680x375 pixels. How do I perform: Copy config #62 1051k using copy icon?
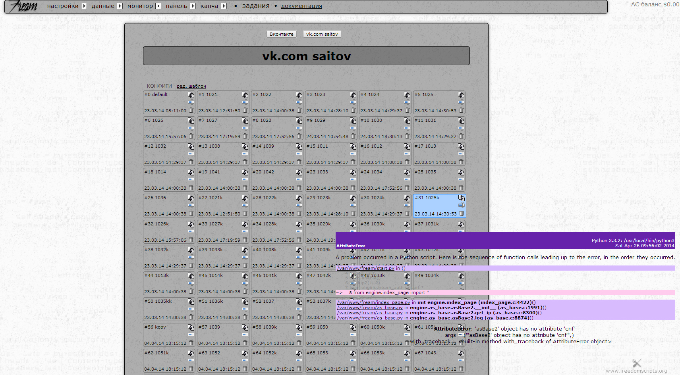[x=191, y=353]
